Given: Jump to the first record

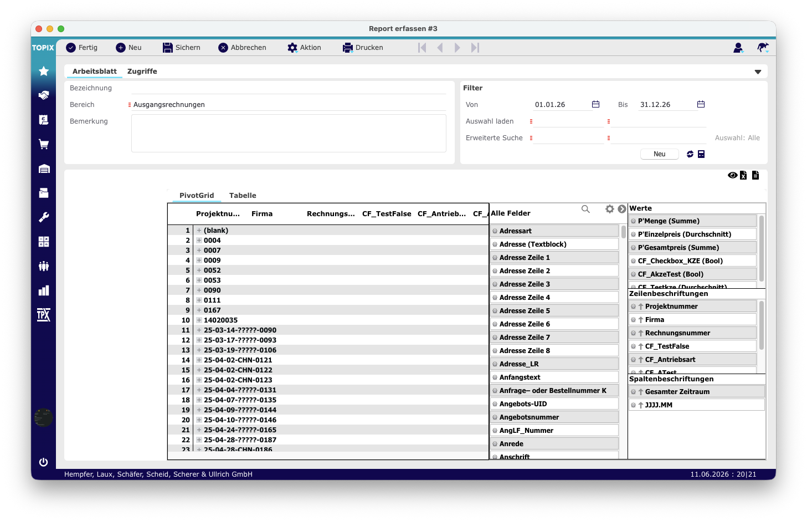Looking at the screenshot, I should pos(422,48).
